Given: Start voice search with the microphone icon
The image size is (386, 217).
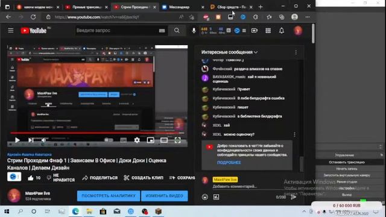Looking at the screenshot, I should 194,31.
